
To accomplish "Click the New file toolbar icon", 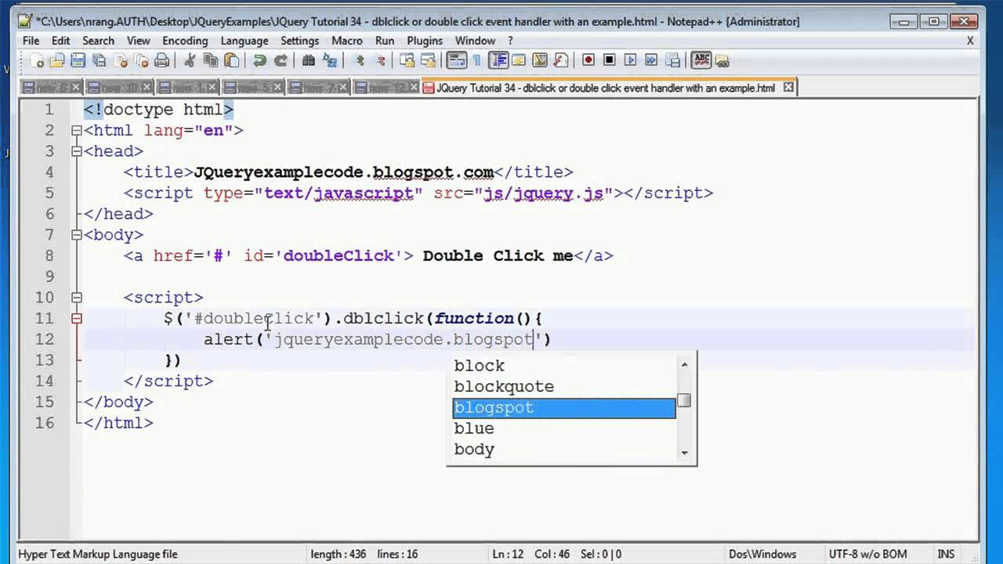I will pos(37,60).
